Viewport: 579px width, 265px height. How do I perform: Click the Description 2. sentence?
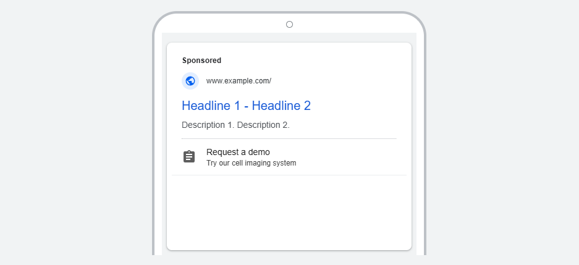click(263, 125)
